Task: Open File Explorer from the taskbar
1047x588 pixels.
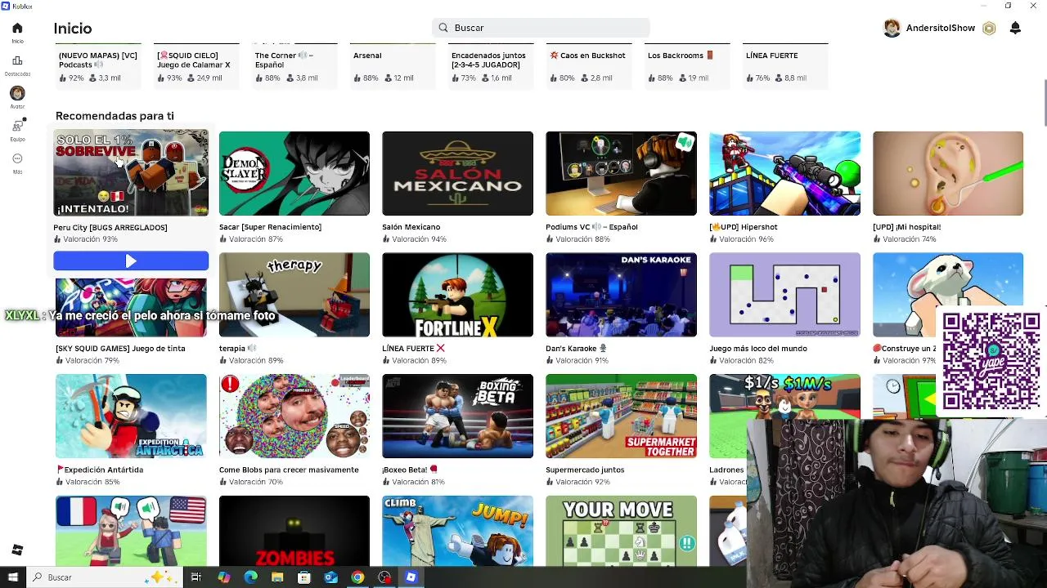Action: pos(277,577)
